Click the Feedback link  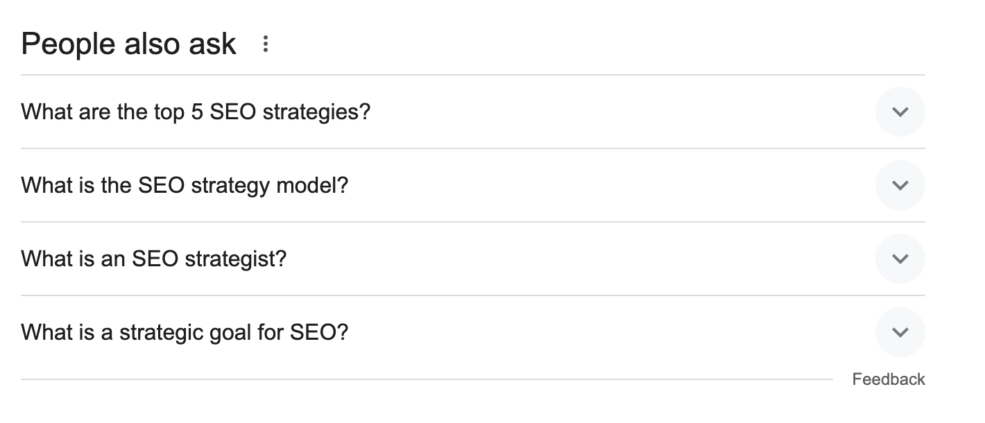(888, 379)
